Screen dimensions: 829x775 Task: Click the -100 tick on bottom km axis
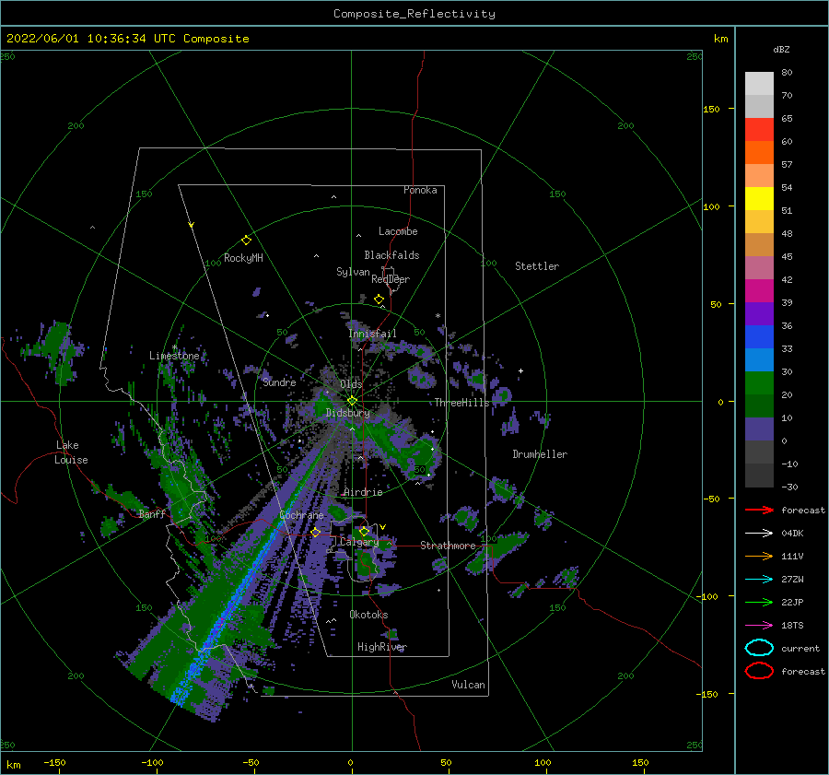point(152,762)
